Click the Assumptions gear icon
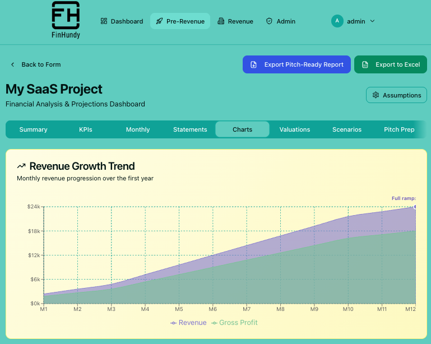The height and width of the screenshot is (344, 431). coord(376,95)
